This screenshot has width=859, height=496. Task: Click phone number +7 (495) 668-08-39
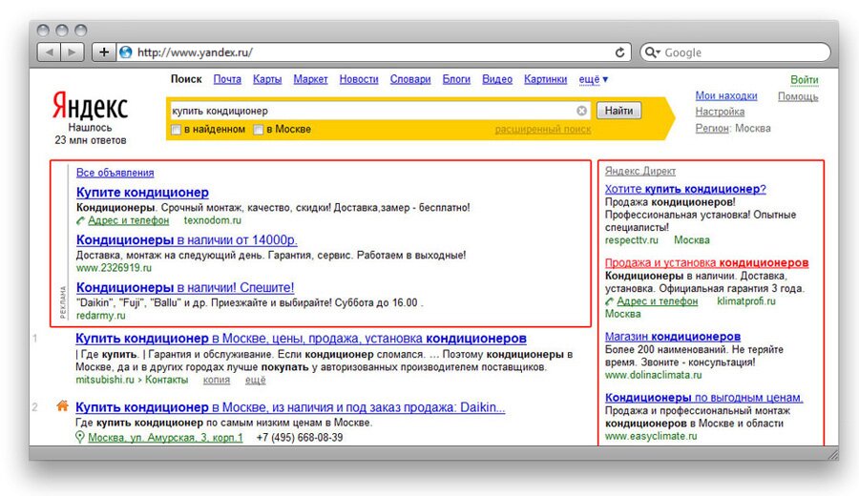tap(300, 438)
